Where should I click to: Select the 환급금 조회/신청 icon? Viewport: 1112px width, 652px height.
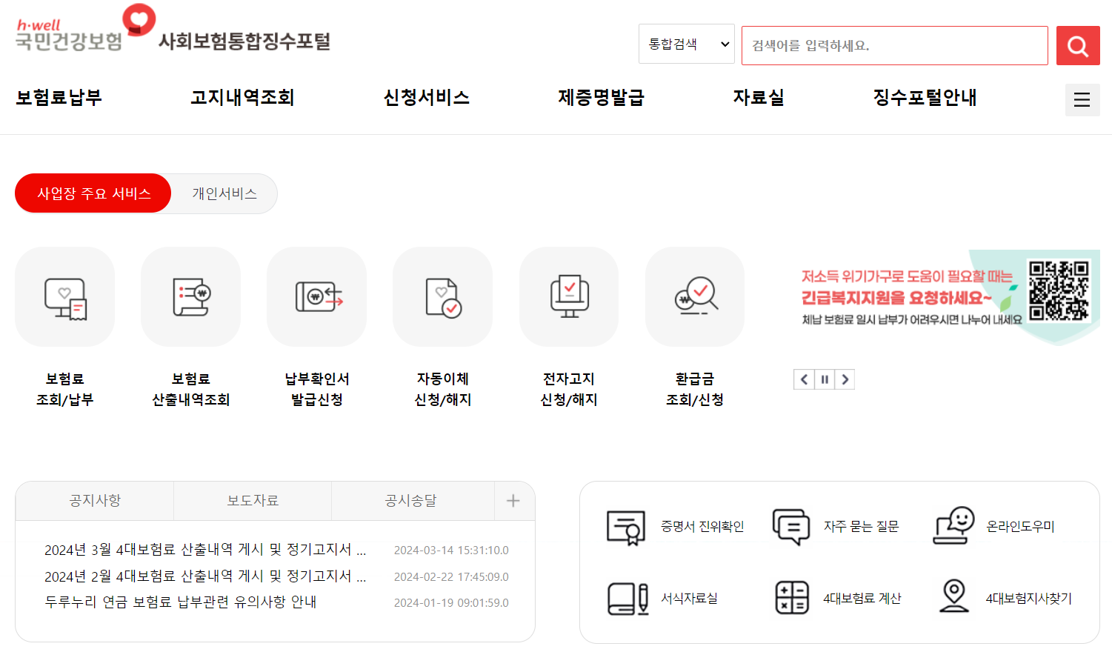(694, 296)
